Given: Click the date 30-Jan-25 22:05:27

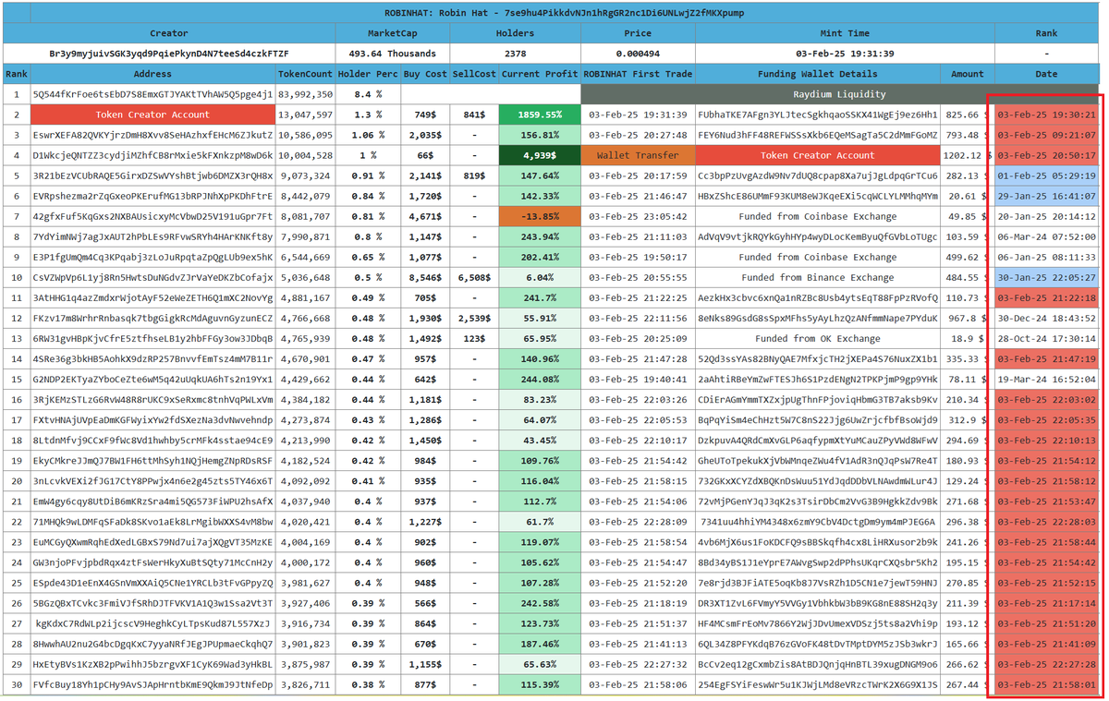Looking at the screenshot, I should [x=1047, y=277].
